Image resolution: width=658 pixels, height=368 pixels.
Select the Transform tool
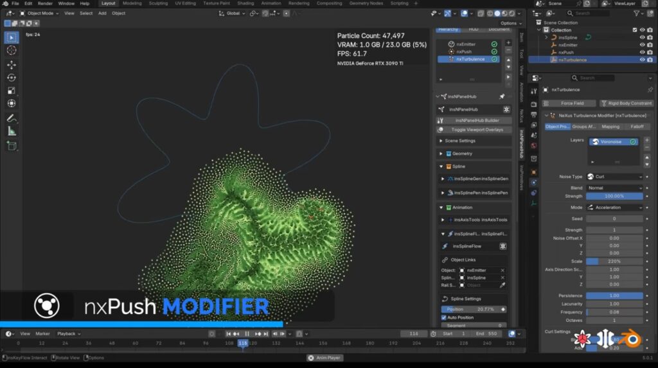(12, 103)
